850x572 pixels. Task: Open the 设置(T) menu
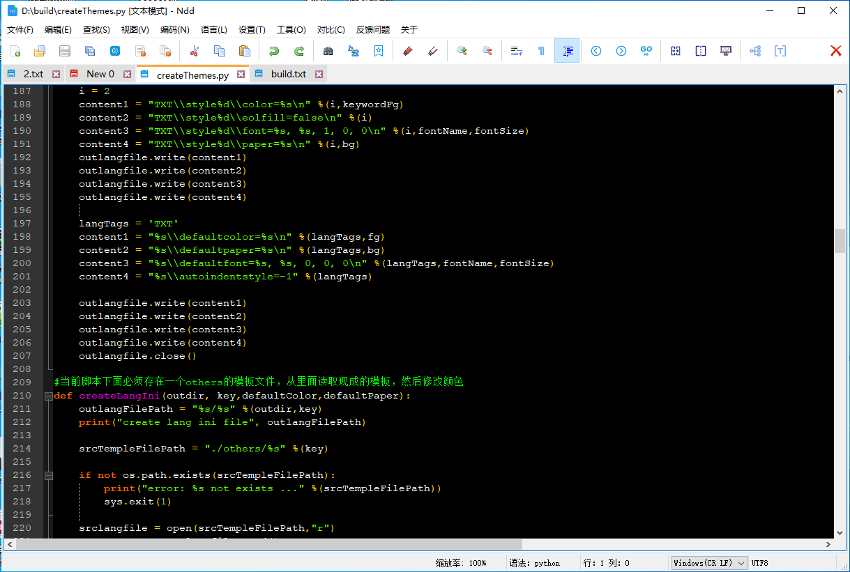pos(251,29)
